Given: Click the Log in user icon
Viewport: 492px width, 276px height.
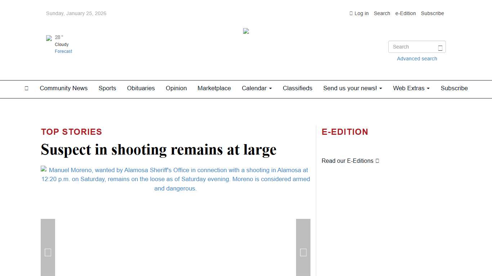Looking at the screenshot, I should pos(351,13).
